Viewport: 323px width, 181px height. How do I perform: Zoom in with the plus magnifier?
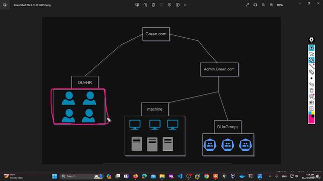click(x=272, y=5)
